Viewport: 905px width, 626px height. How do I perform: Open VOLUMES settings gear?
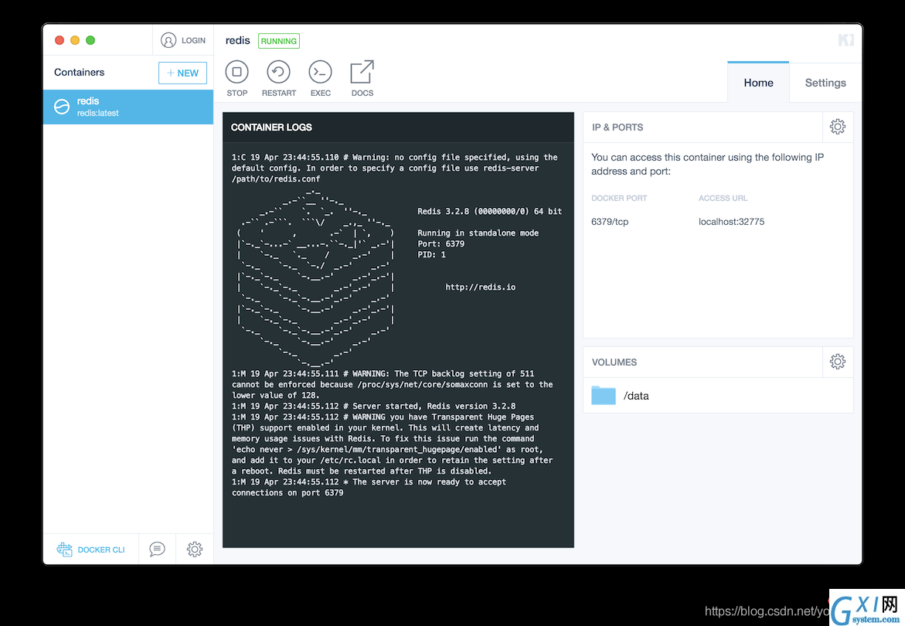tap(838, 362)
